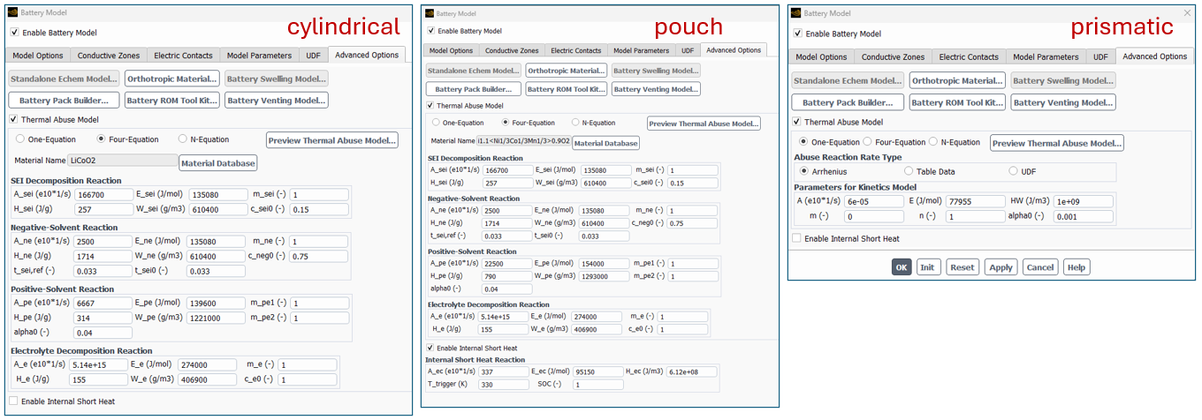Click T_trigger field in the pouch window
The image size is (1202, 420).
504,385
